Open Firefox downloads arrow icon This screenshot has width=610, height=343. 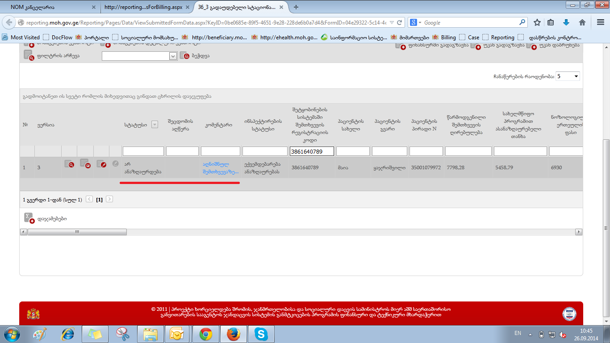pyautogui.click(x=566, y=22)
